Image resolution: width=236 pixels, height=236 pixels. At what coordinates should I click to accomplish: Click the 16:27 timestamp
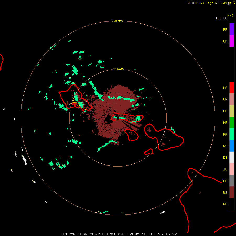[172, 234]
